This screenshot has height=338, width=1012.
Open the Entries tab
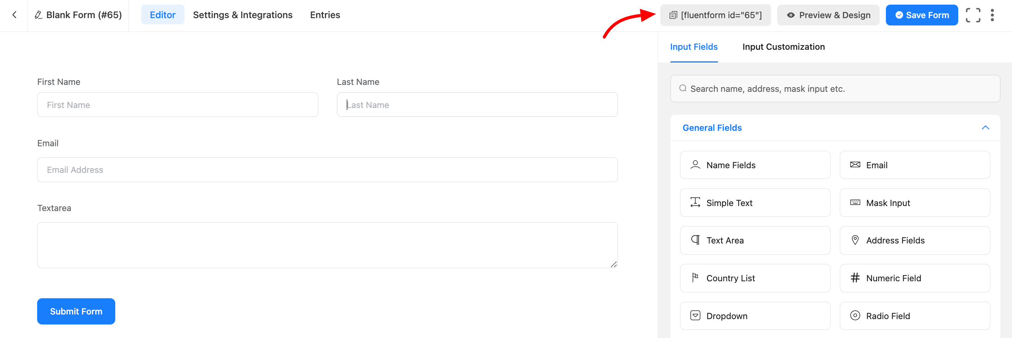click(325, 15)
